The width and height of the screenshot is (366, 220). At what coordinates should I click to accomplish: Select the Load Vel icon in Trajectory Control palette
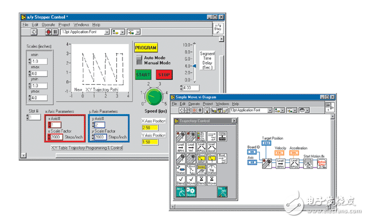click(x=191, y=147)
